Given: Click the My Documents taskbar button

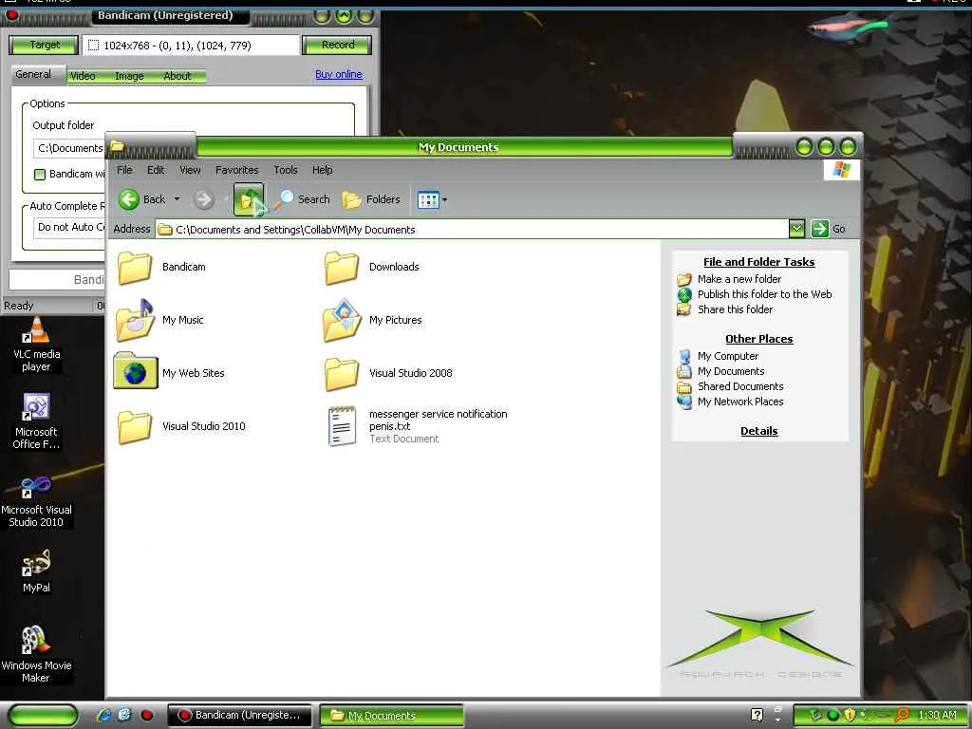Looking at the screenshot, I should tap(391, 716).
